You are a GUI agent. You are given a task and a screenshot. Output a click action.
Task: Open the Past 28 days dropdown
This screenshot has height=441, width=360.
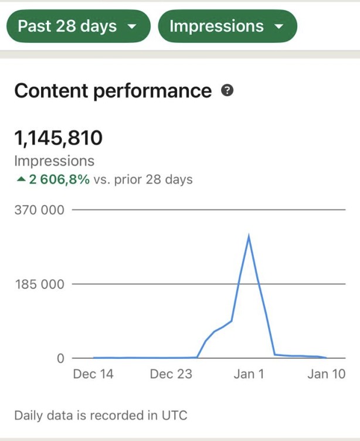(77, 26)
